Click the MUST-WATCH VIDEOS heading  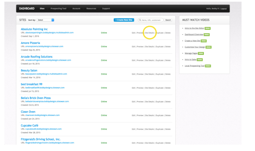196,20
